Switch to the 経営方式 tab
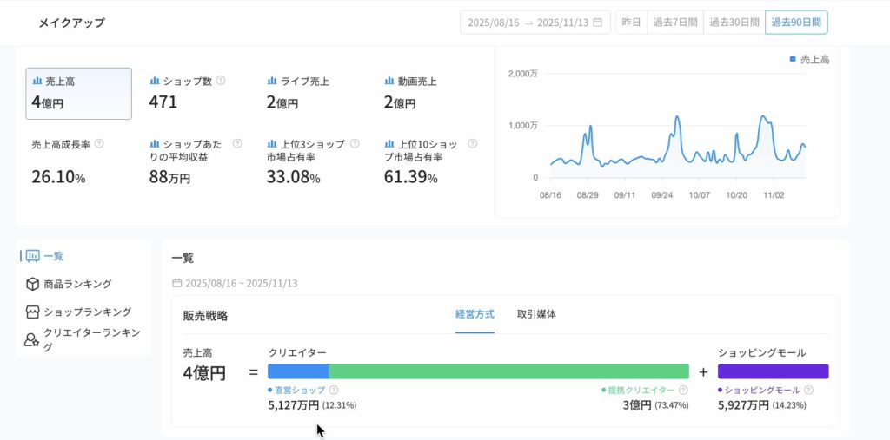890x440 pixels. click(475, 314)
